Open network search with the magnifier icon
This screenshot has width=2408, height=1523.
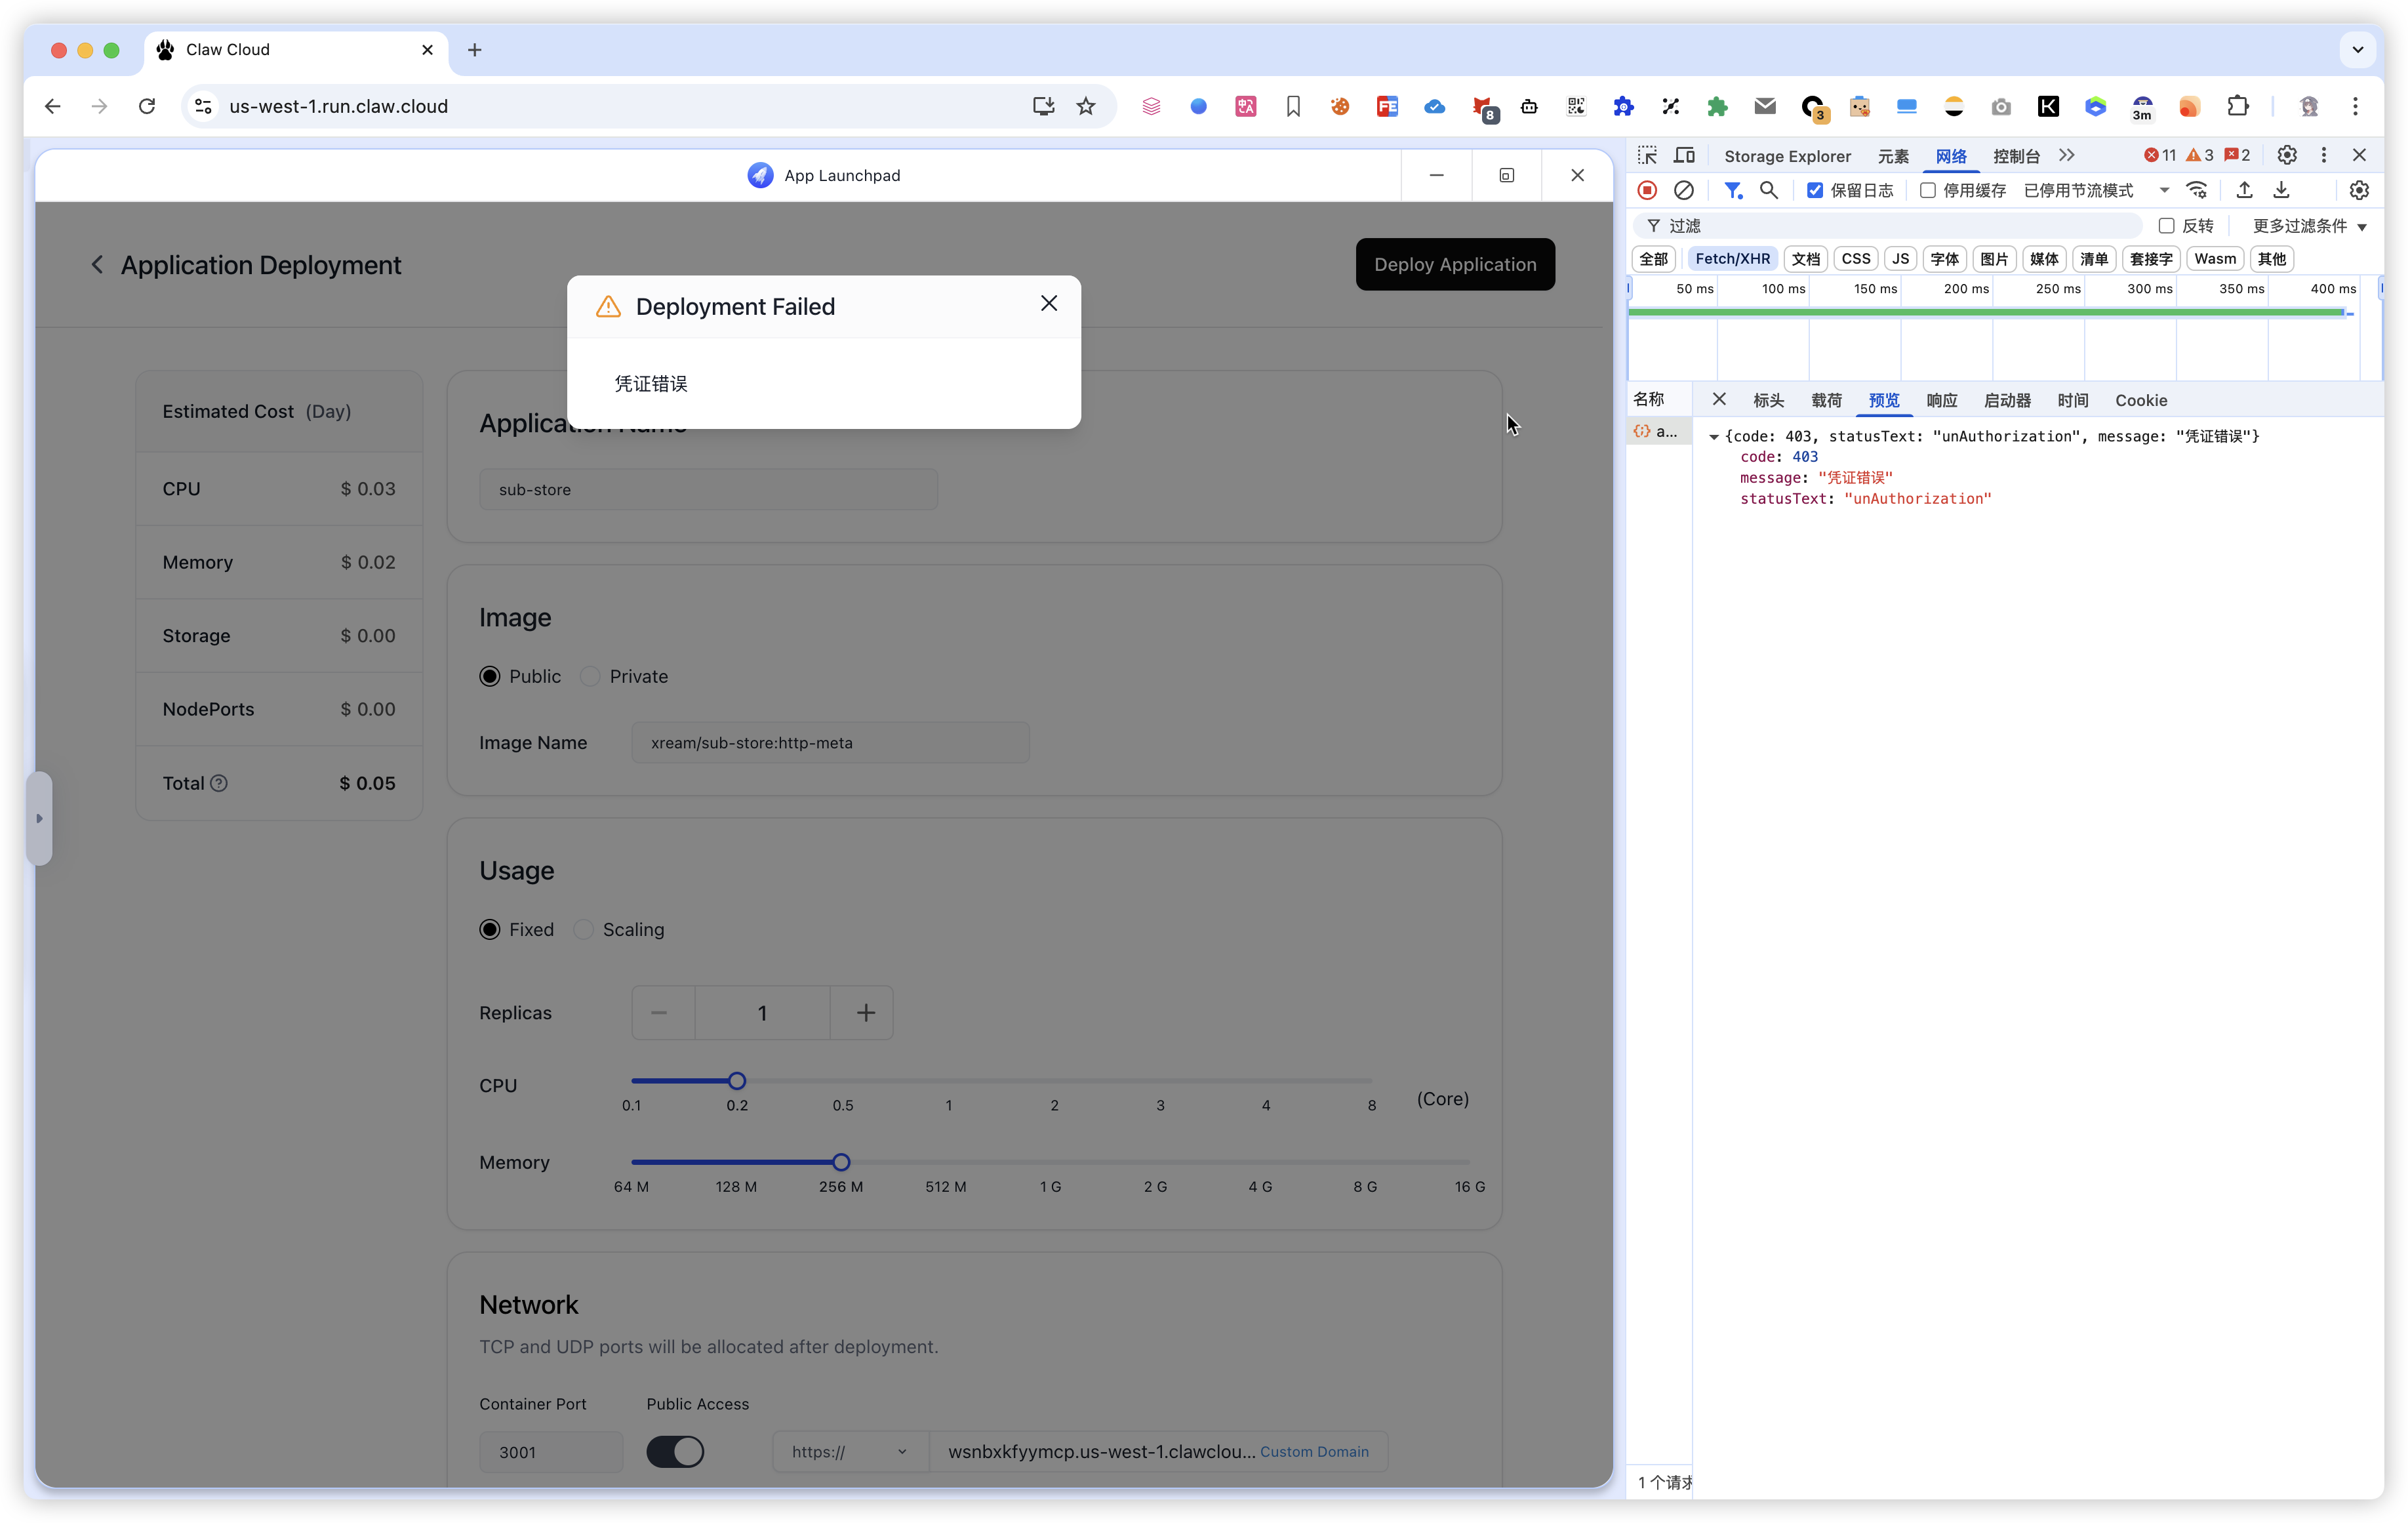tap(1769, 190)
